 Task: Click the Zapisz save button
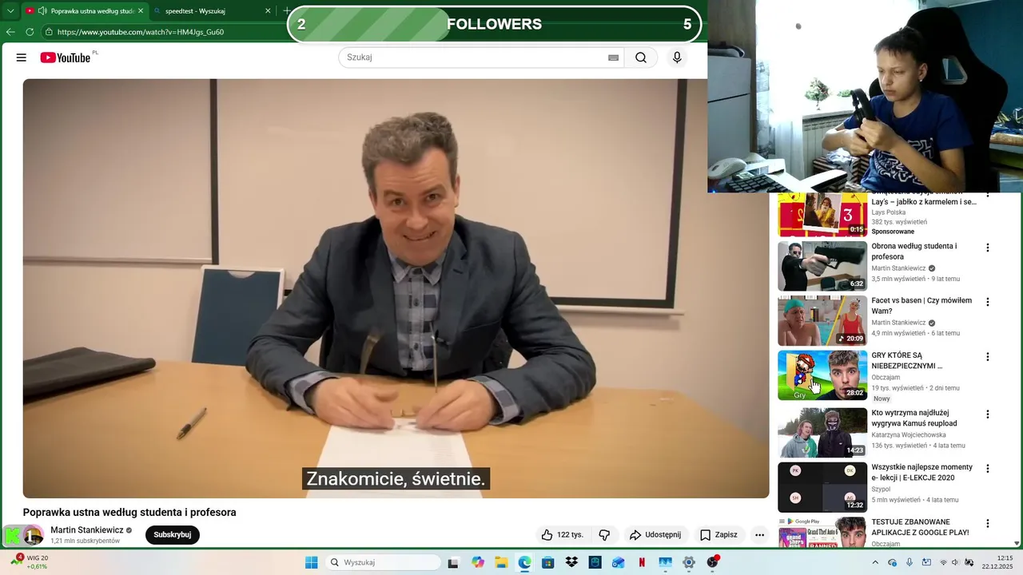coord(718,535)
